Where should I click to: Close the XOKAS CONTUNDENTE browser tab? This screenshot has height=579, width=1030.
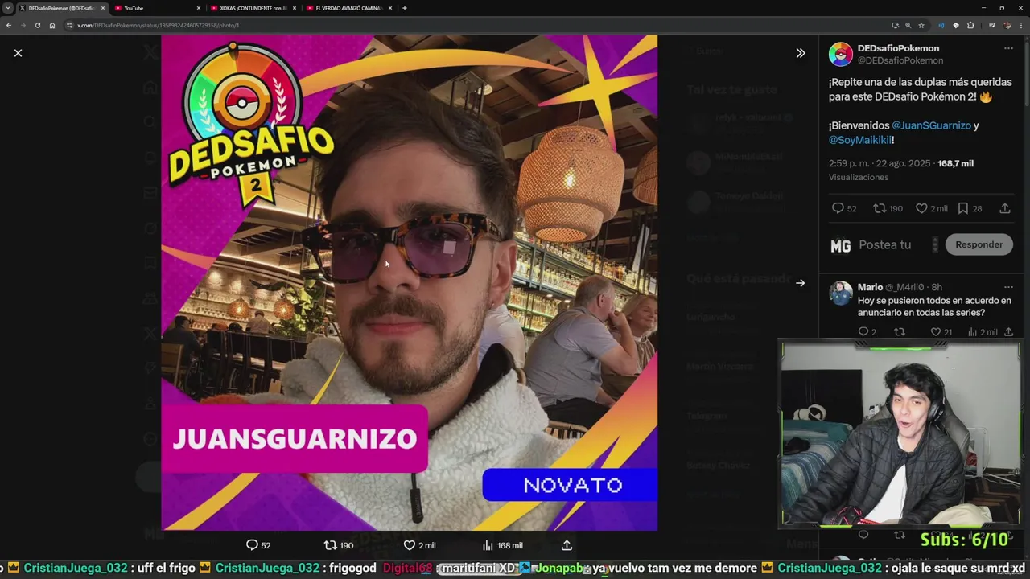(295, 8)
